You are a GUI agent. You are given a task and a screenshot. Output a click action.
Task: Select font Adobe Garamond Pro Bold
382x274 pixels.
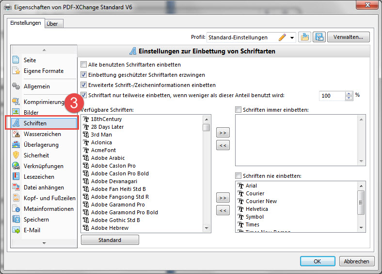click(125, 212)
